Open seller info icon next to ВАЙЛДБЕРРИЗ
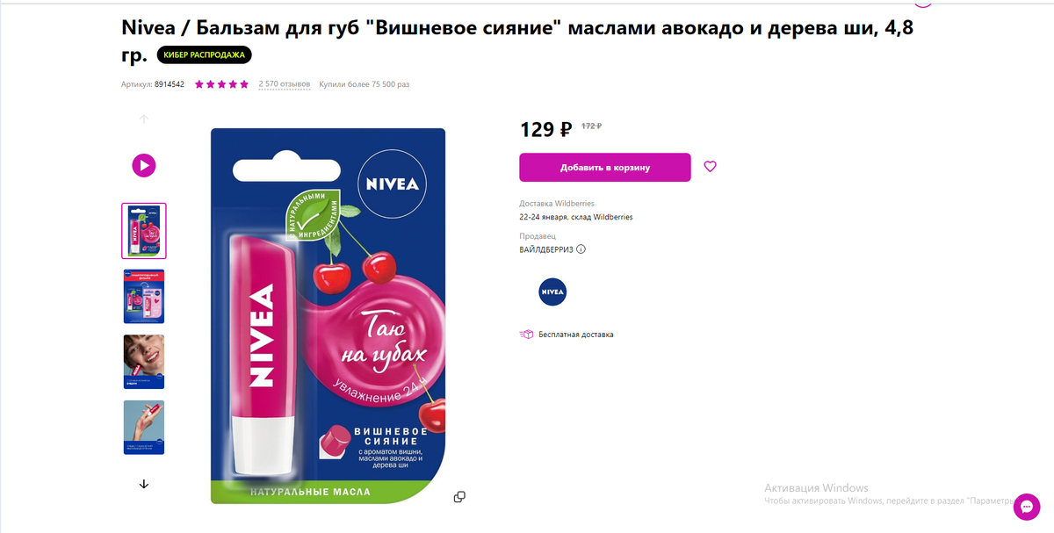 pos(581,249)
